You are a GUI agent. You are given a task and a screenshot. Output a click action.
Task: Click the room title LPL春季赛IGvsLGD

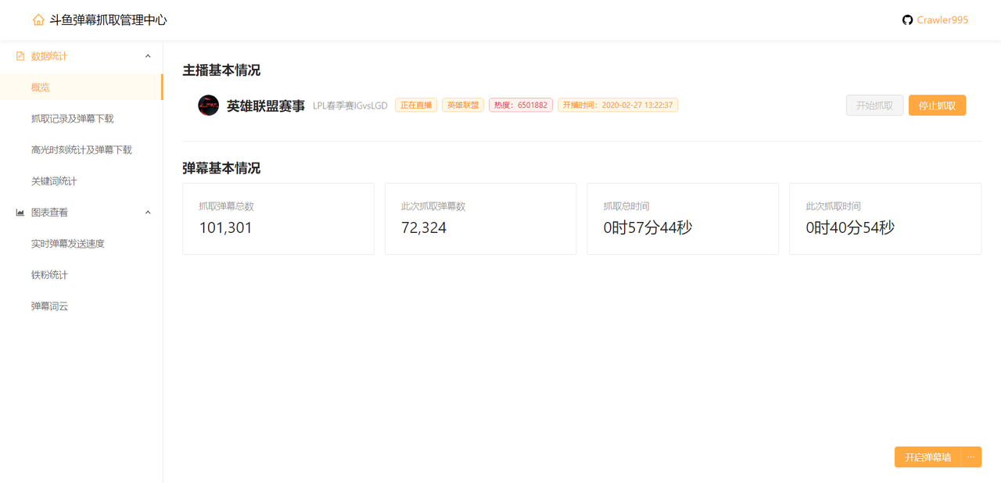click(350, 106)
